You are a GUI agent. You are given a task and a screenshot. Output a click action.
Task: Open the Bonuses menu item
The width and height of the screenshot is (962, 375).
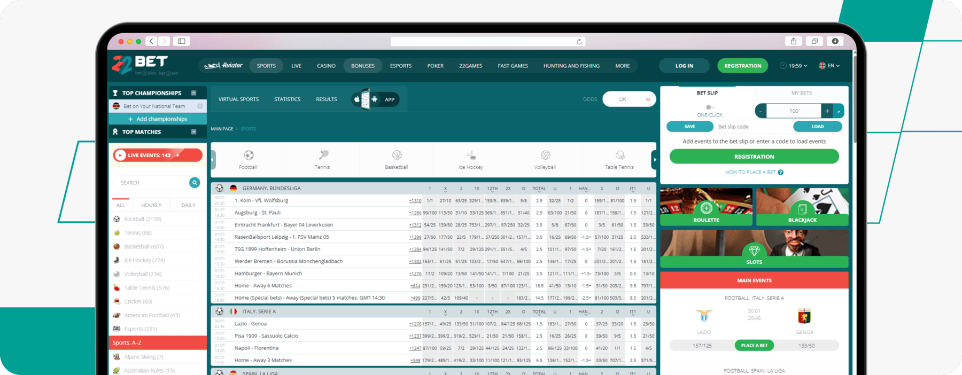pyautogui.click(x=363, y=66)
